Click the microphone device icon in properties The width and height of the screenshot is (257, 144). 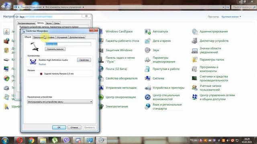pyautogui.click(x=35, y=47)
